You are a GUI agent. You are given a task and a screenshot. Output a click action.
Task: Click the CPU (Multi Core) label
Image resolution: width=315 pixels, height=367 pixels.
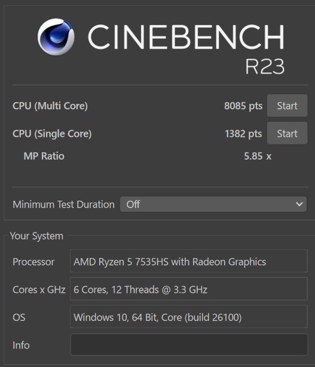50,106
